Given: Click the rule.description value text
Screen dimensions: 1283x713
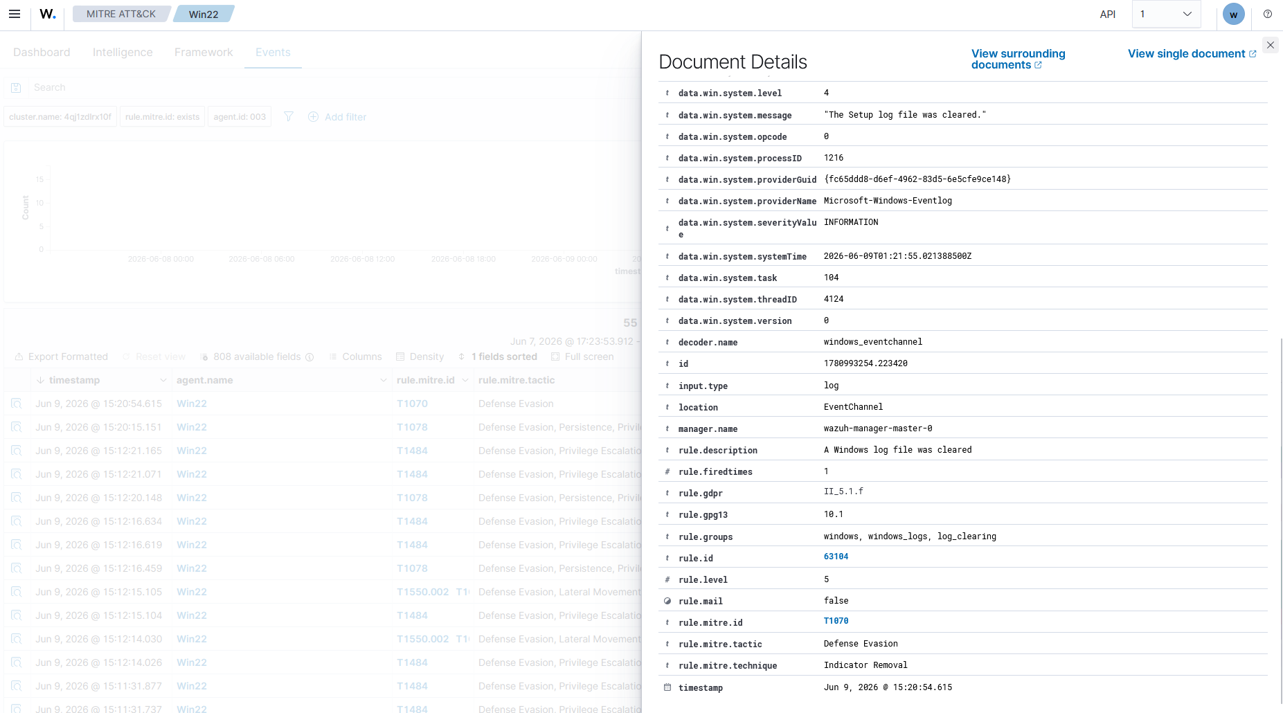Looking at the screenshot, I should 897,450.
